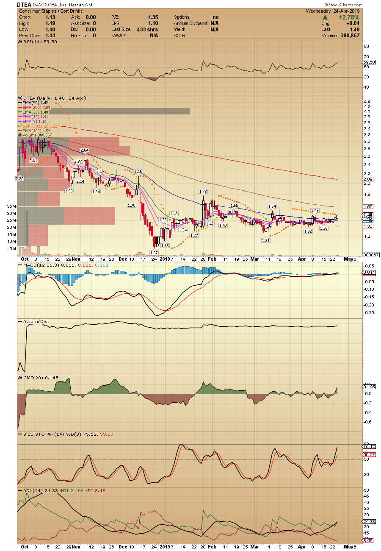Screen dimensions: 381x551
Task: Click the CMF(20) panel icon
Action: (x=19, y=378)
